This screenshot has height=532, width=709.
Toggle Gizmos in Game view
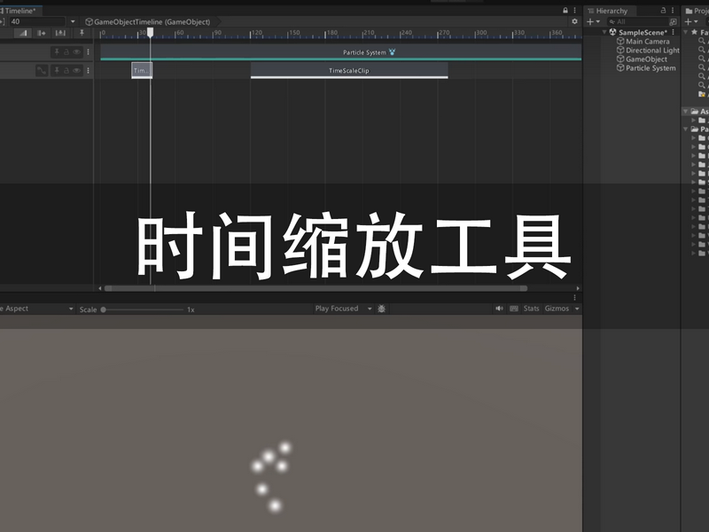click(557, 309)
